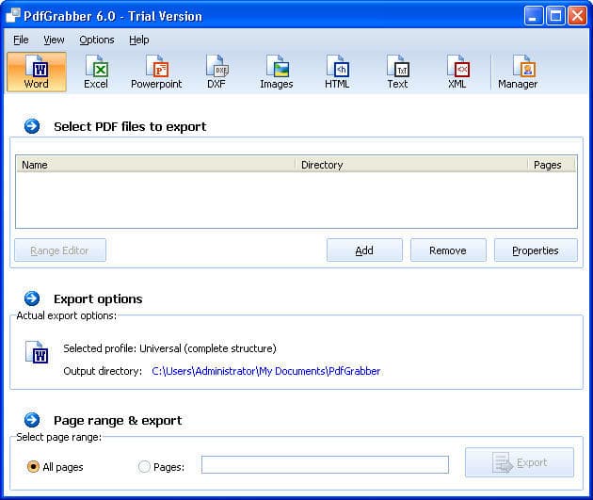Click the Range Editor button
Image resolution: width=593 pixels, height=500 pixels.
[60, 250]
